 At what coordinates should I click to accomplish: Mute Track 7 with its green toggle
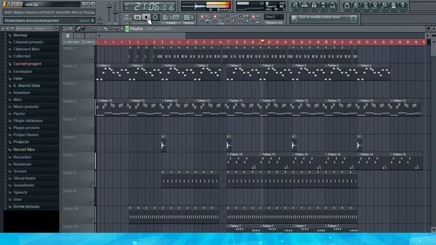[x=92, y=167]
